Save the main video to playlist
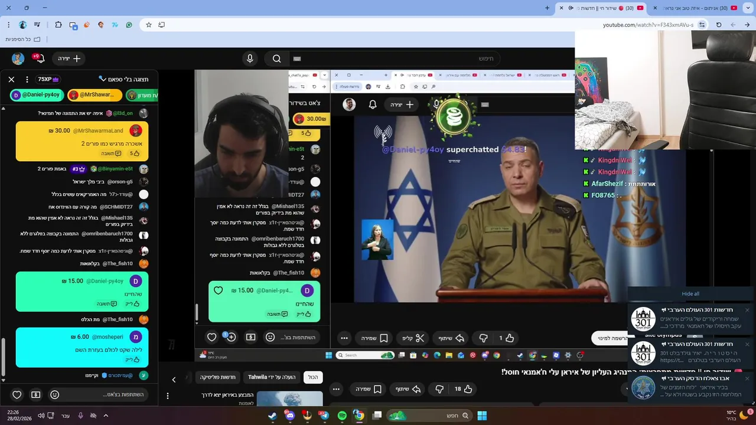The image size is (756, 425). tap(369, 389)
